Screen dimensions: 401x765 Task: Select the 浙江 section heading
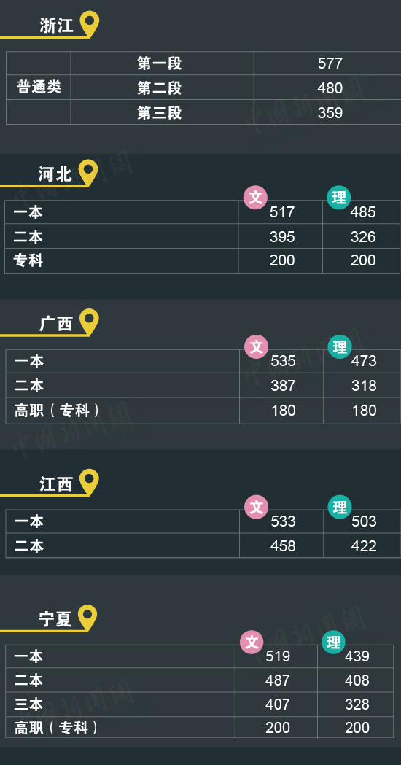[57, 26]
